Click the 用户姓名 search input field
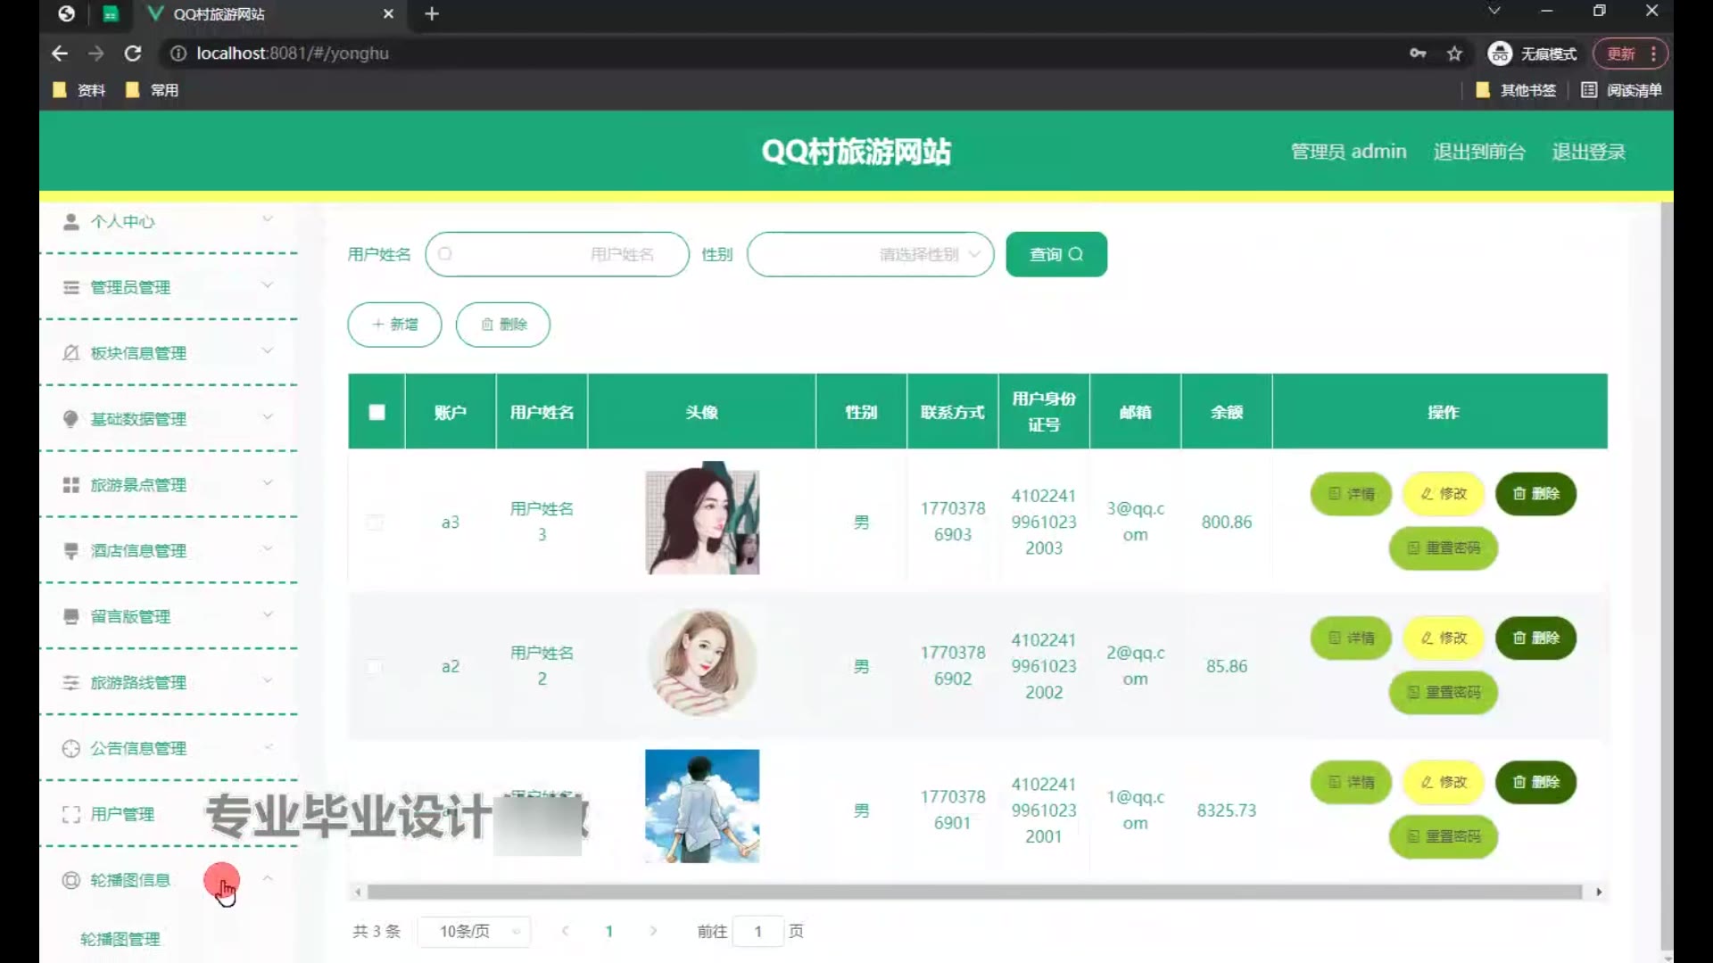1713x963 pixels. coord(557,255)
